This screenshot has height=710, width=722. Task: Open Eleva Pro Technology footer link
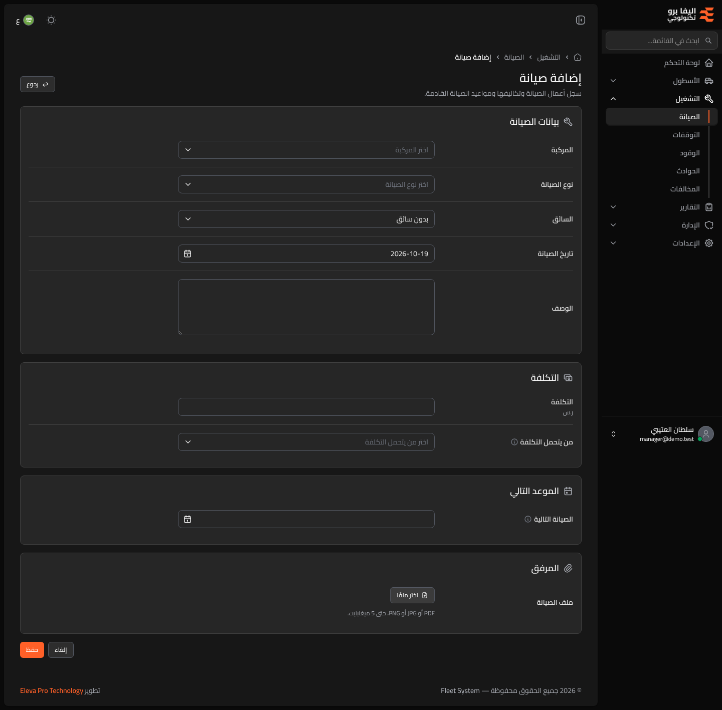point(52,690)
